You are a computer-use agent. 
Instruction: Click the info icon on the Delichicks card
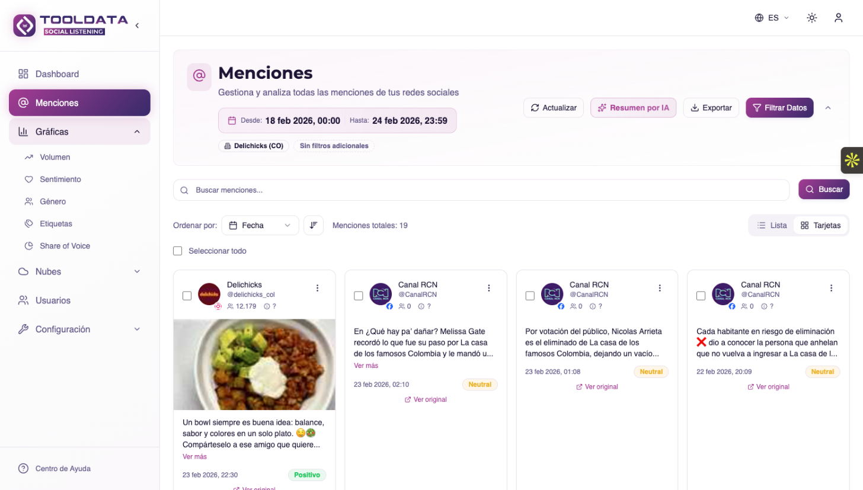click(x=267, y=306)
